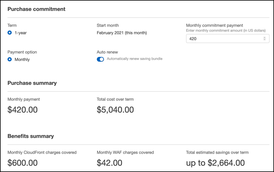Click the Total cost over term value
274x172 pixels.
[115, 110]
